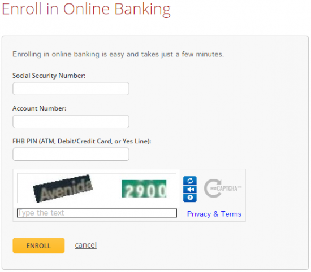Submit the form with ENROLL button
This screenshot has height=272, width=311.
coord(38,245)
